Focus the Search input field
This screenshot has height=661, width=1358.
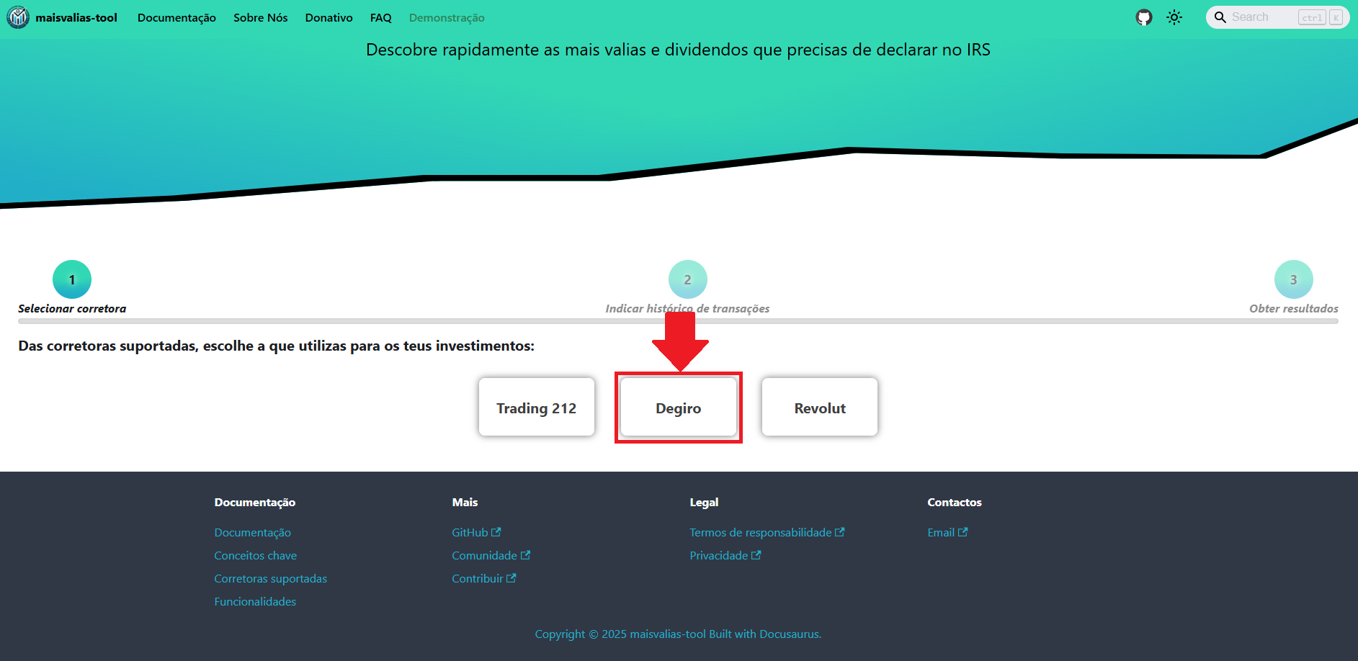pyautogui.click(x=1278, y=17)
